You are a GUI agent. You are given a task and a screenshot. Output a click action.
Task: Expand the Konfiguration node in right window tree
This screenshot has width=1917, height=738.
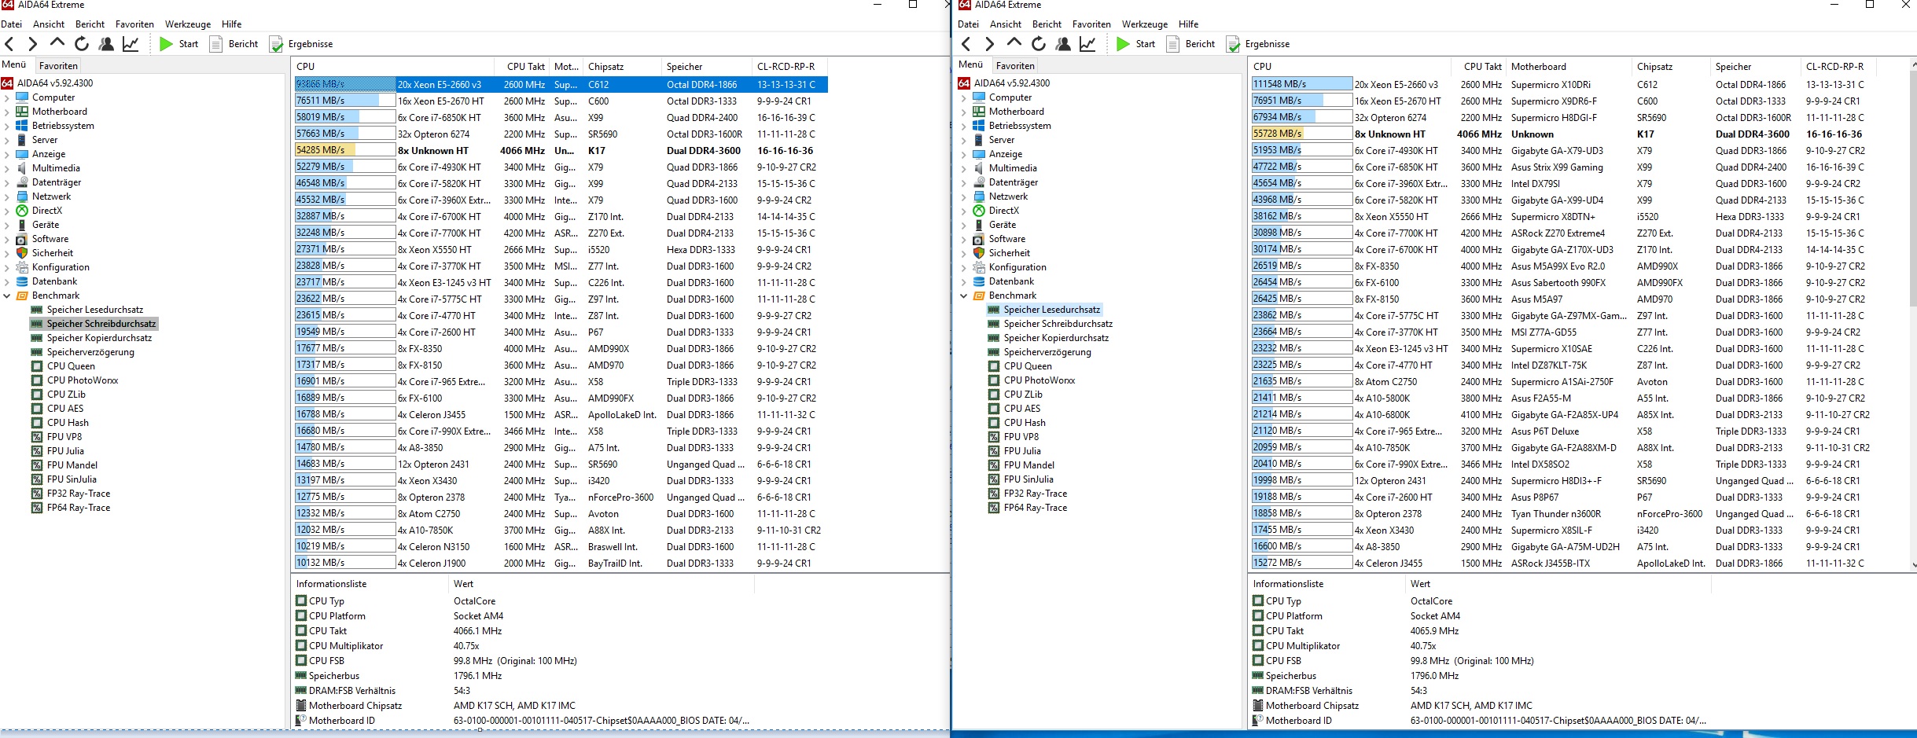[x=964, y=268]
